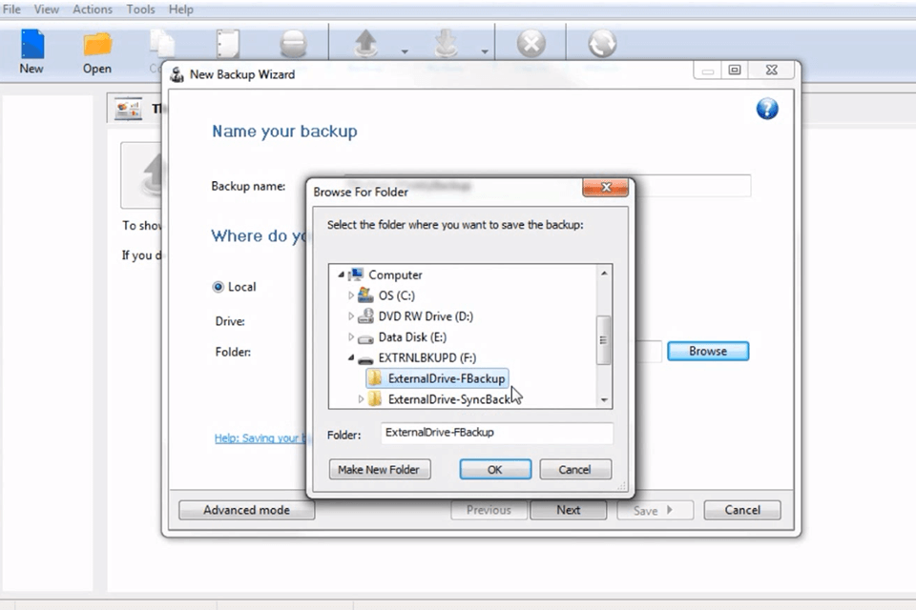The height and width of the screenshot is (610, 916).
Task: Select the ExternalDrive-FBackup folder icon
Action: 375,378
